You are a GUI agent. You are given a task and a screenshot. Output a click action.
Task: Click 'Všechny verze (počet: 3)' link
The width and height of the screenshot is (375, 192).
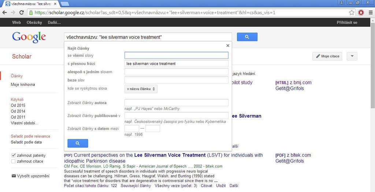coord(176,185)
